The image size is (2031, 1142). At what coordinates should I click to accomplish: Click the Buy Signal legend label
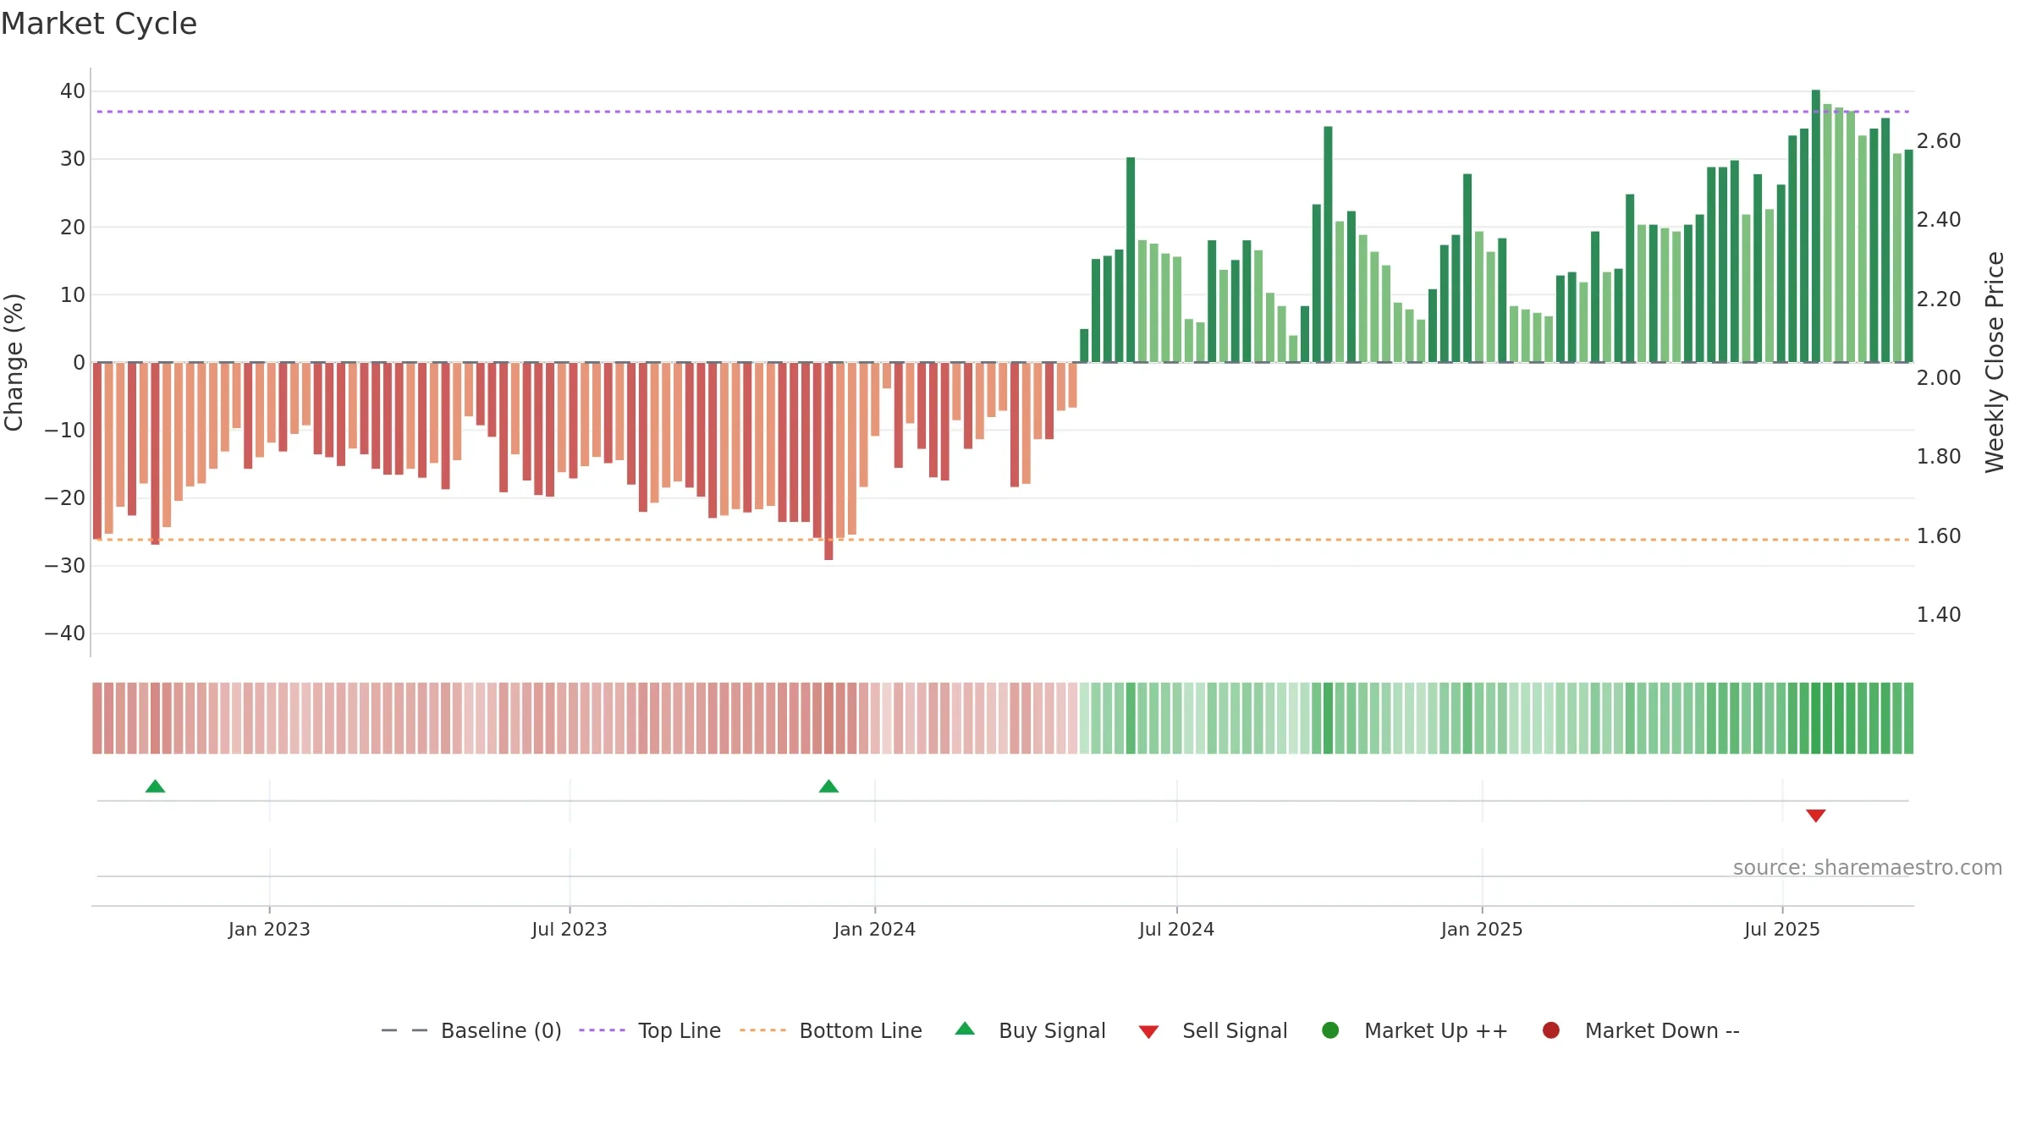click(x=1052, y=1030)
